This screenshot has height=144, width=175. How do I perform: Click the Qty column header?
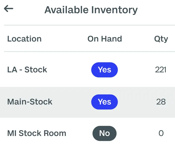pos(161,39)
